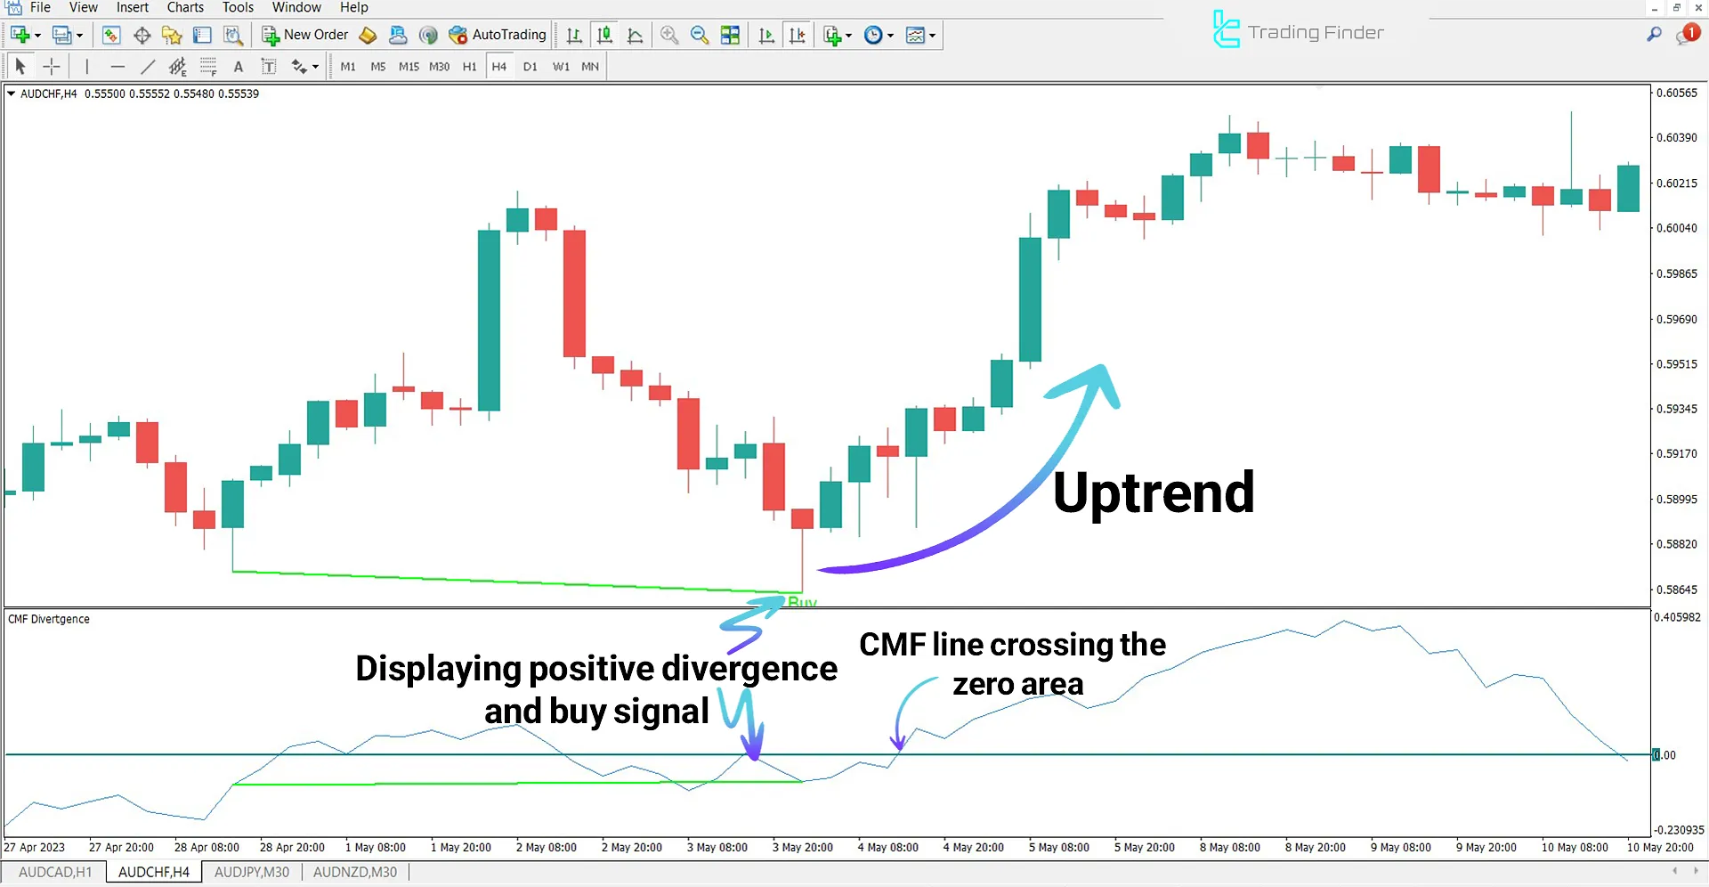Select the Fibonacci retracement tool

coord(207,66)
